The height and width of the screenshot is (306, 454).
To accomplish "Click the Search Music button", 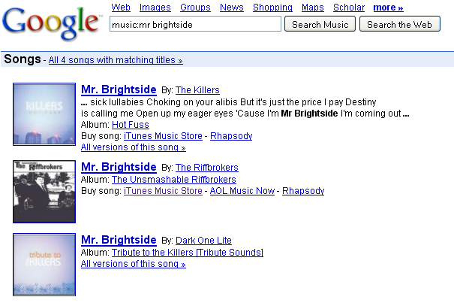I will [x=320, y=24].
